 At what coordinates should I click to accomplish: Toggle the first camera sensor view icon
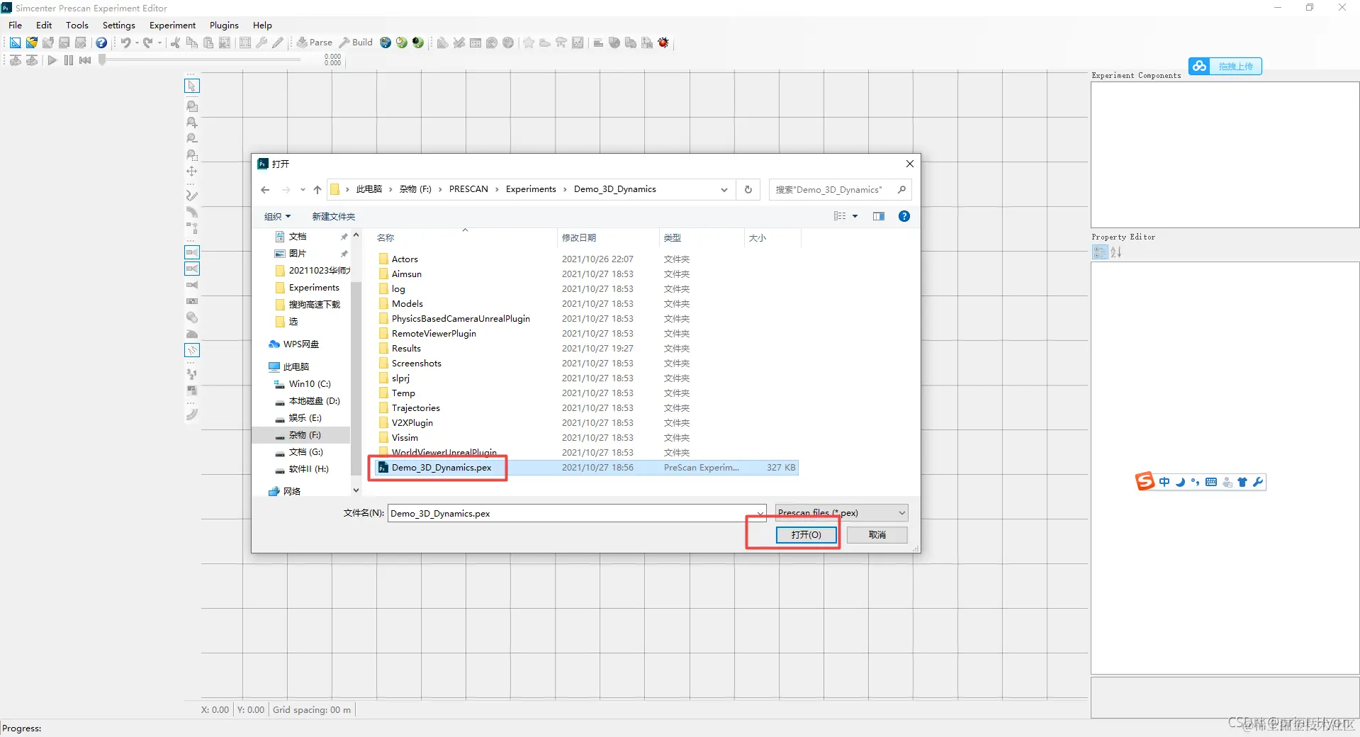192,252
